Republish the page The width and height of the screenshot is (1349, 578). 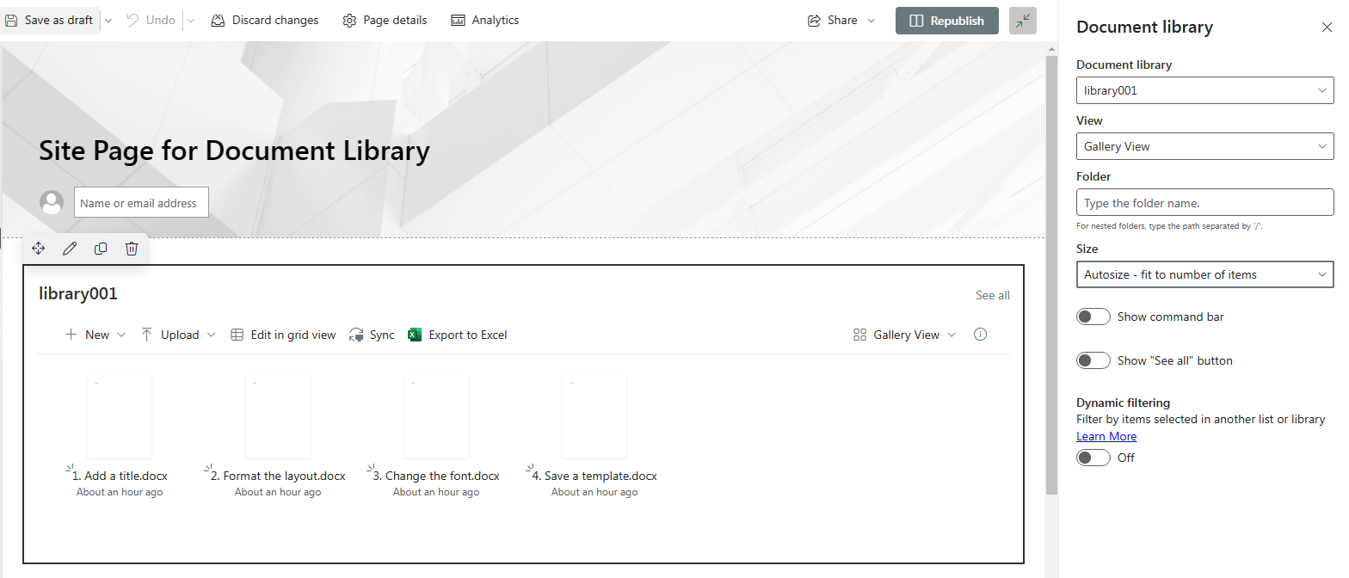tap(946, 21)
